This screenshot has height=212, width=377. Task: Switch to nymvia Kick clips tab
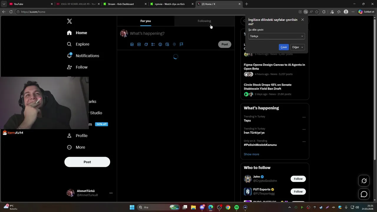coord(172,4)
